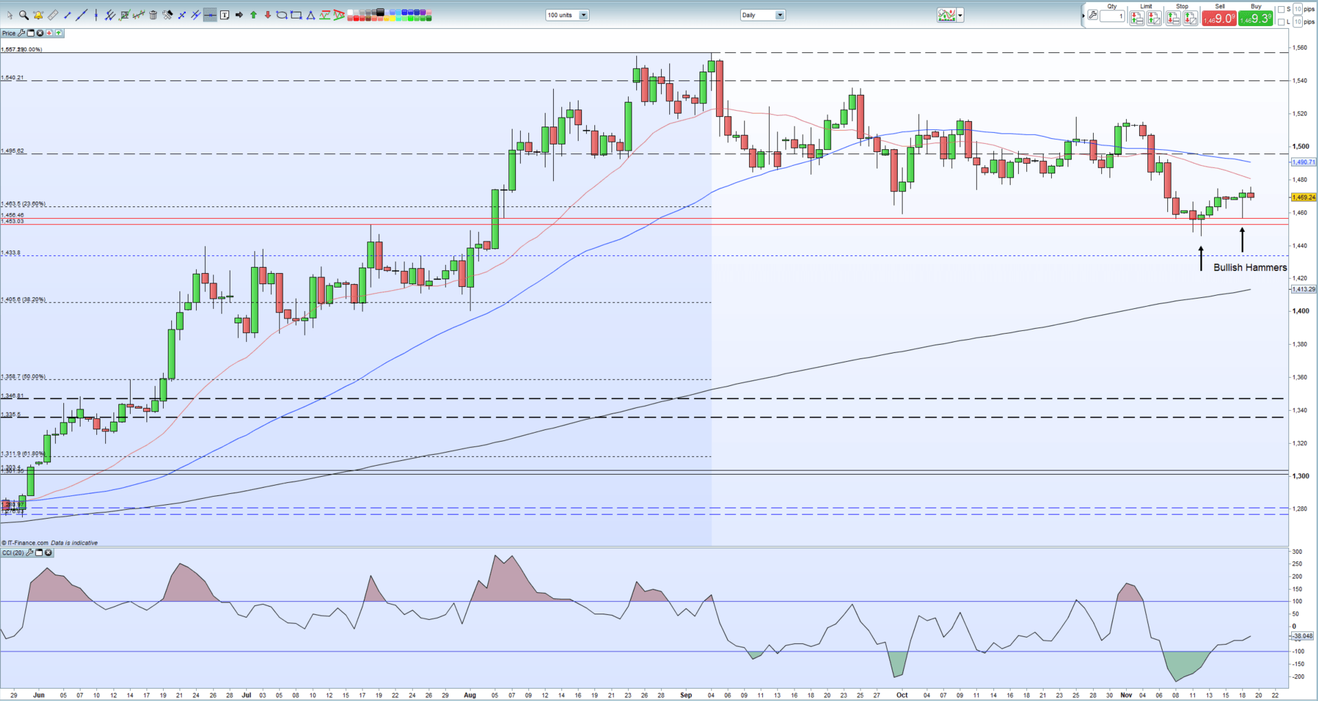The image size is (1318, 701).
Task: Expand the indicator button dropdown arrow
Action: 960,14
